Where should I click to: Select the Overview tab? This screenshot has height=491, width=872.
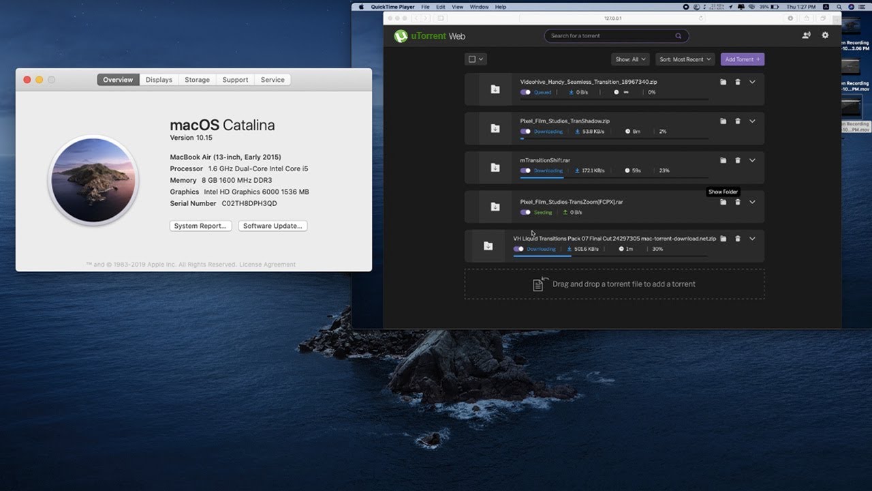(x=118, y=80)
